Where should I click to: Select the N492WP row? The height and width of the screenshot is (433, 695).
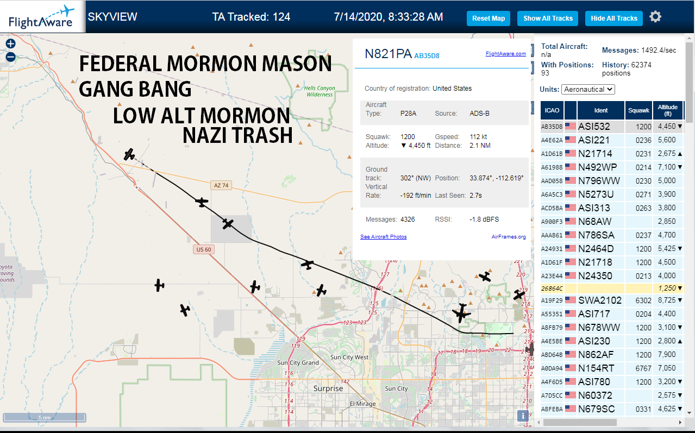pyautogui.click(x=612, y=167)
